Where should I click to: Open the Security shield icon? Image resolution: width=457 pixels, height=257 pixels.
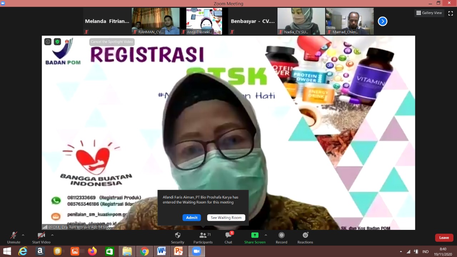(x=177, y=235)
